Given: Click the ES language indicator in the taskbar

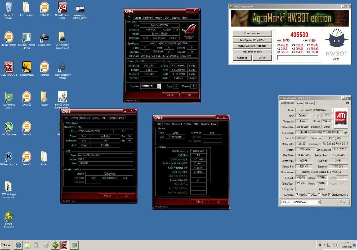Looking at the screenshot, I should pos(320,245).
